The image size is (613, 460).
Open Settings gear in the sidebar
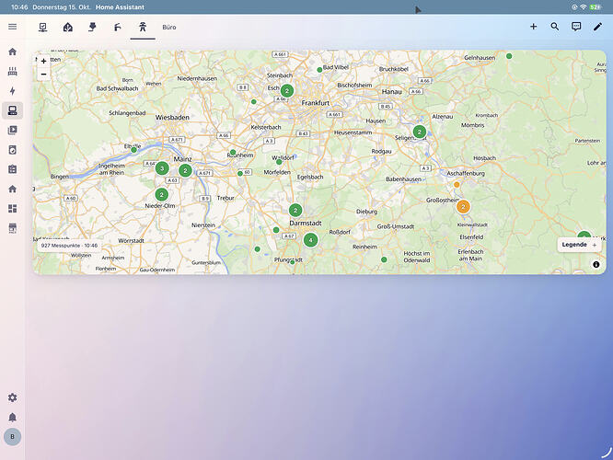click(x=13, y=397)
